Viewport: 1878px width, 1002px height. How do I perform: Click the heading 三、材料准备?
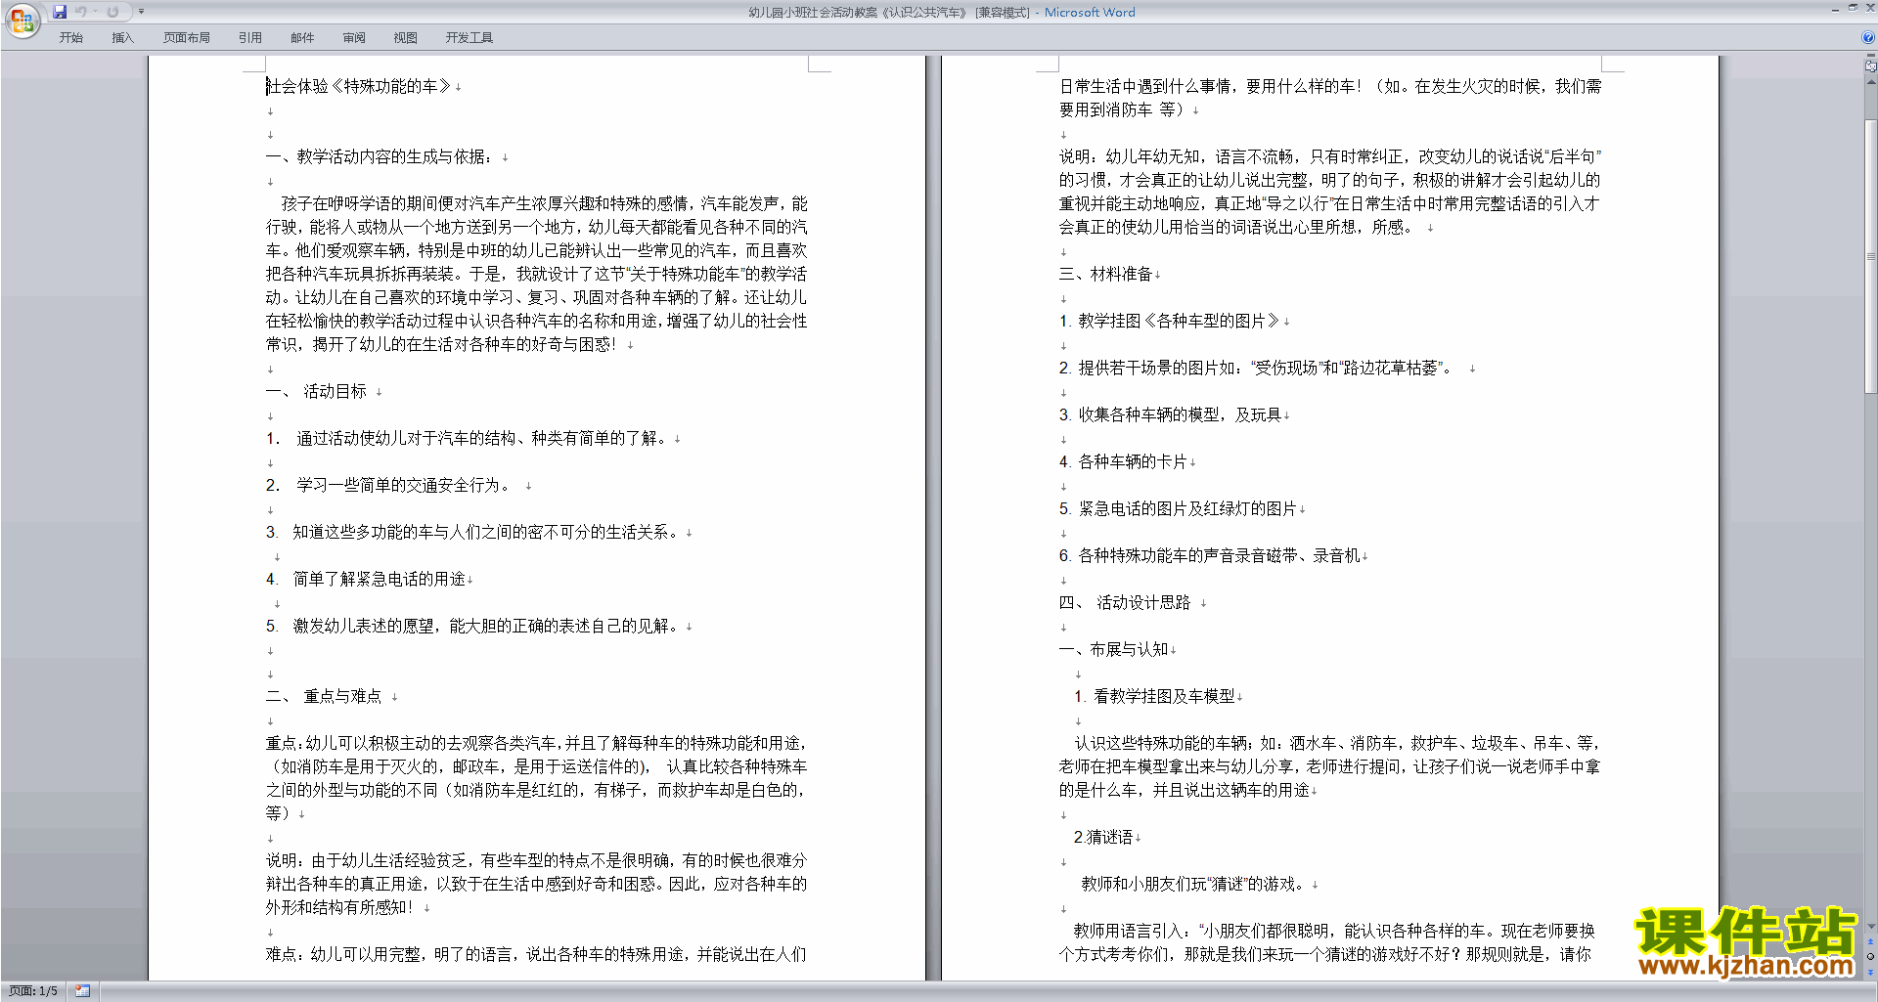[1106, 274]
